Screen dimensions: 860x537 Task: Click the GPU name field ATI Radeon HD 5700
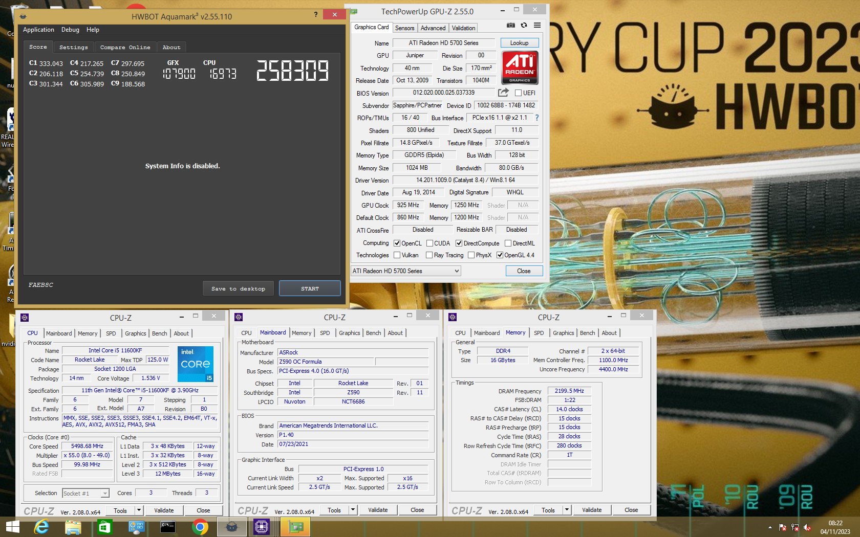[x=444, y=43]
